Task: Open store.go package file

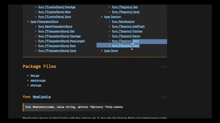Action: pyautogui.click(x=36, y=85)
